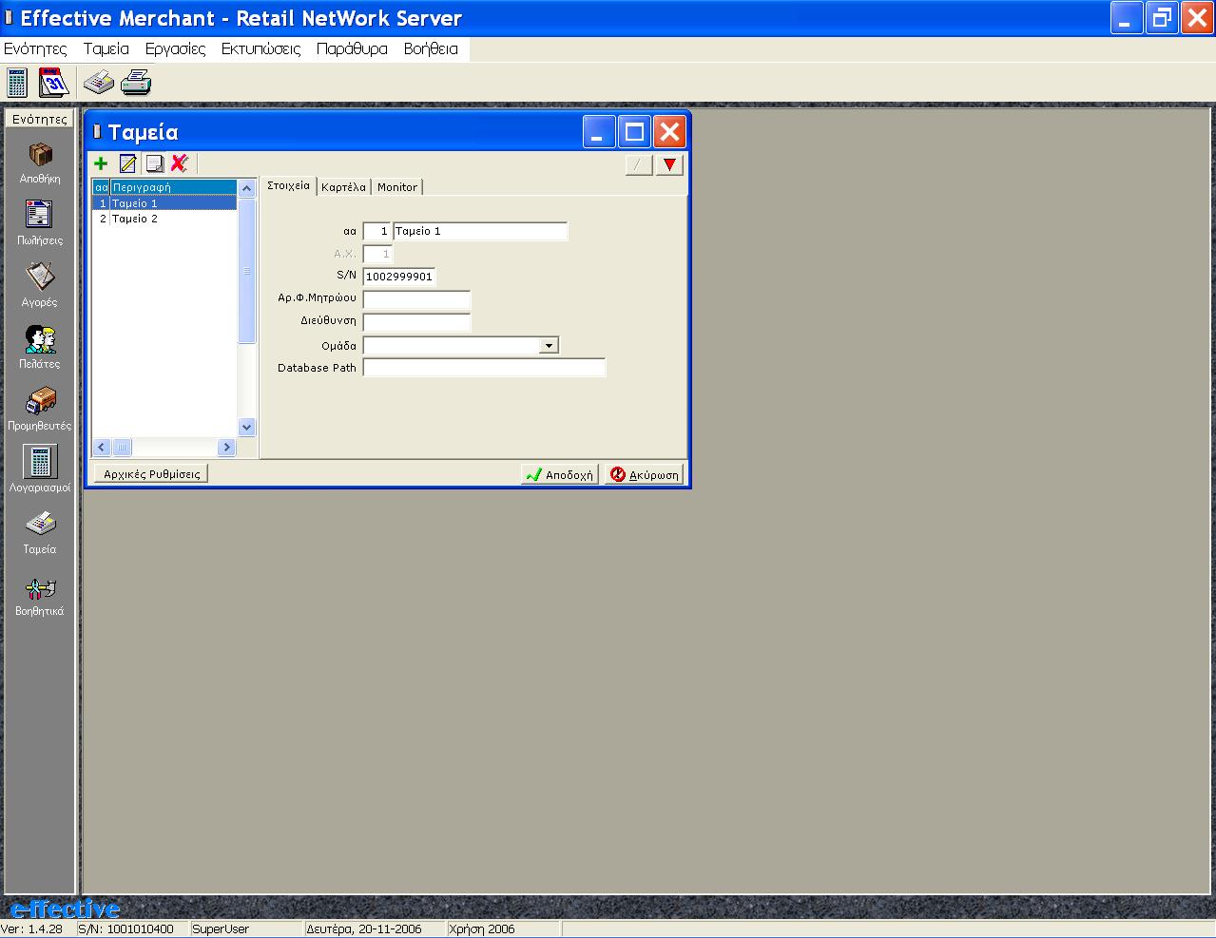Expand the Ομάδα dropdown list

(x=549, y=346)
